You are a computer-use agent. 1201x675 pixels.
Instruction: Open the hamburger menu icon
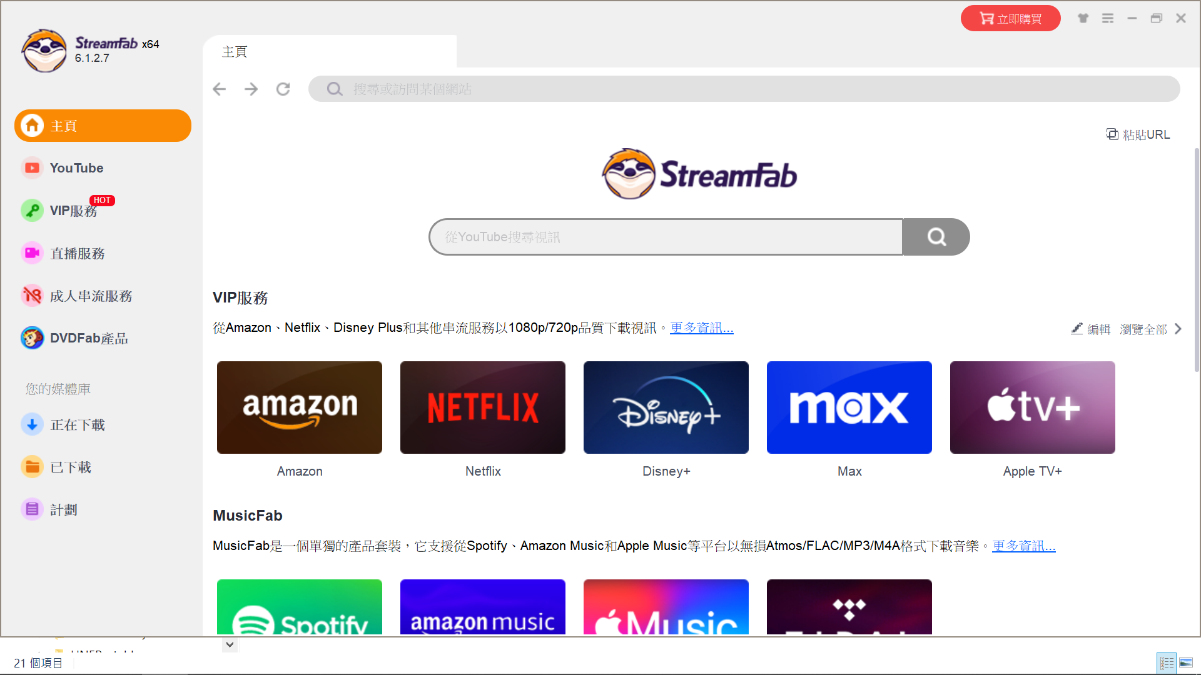coord(1108,18)
